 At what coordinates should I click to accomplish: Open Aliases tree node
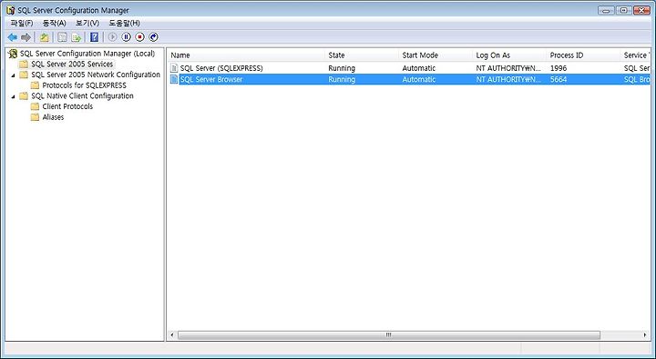pyautogui.click(x=53, y=117)
